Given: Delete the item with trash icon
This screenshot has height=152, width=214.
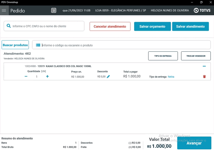Looking at the screenshot, I should [204, 77].
